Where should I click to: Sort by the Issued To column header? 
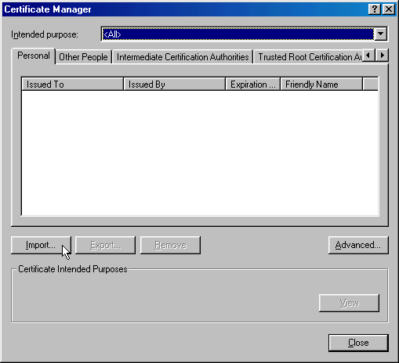[72, 84]
